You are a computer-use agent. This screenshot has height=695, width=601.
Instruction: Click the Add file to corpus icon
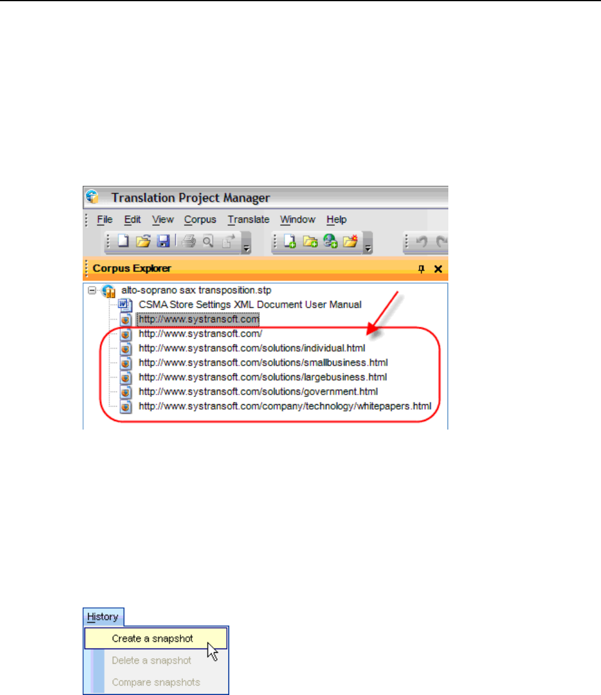coord(290,241)
